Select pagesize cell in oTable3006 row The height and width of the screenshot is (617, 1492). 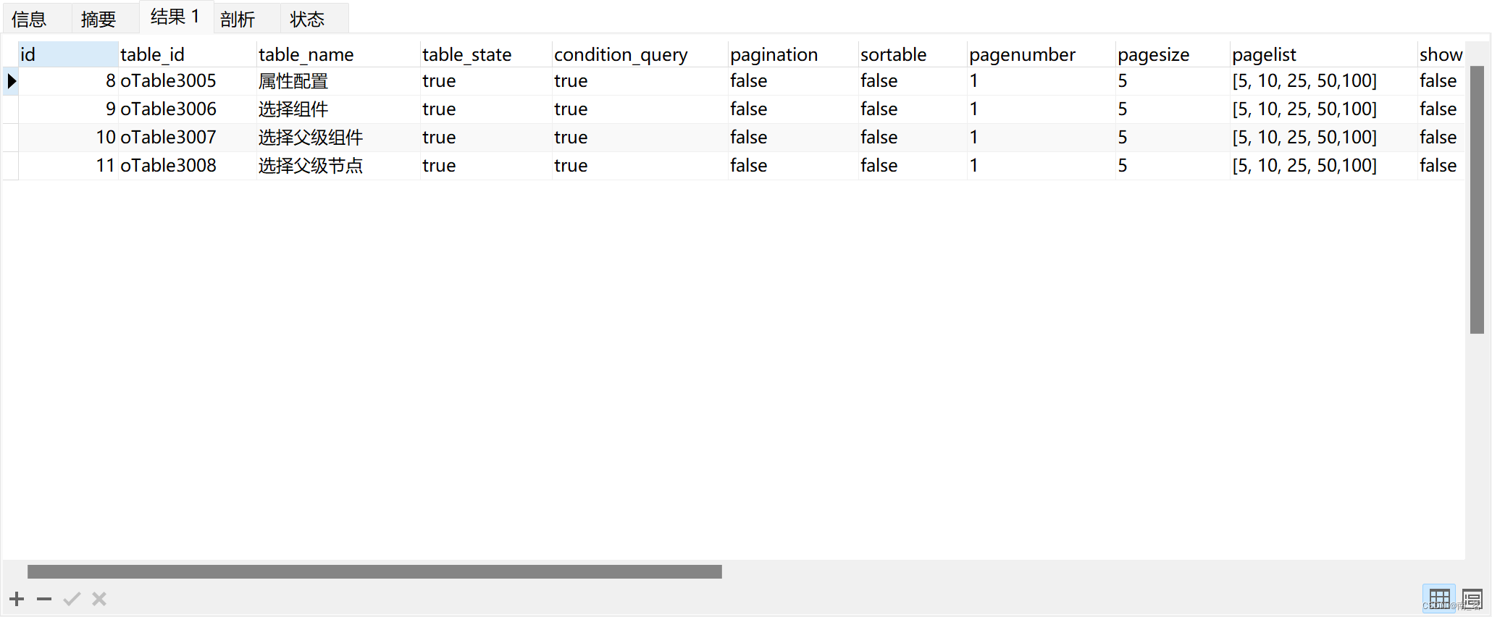(1173, 109)
